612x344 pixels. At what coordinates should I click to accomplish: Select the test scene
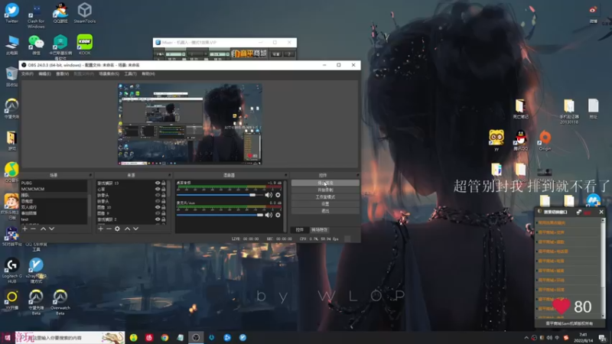[54, 219]
